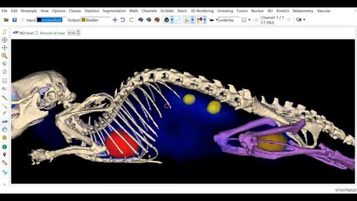
Task: Open the mouse silhouette dropdown arrow
Action: click(x=217, y=20)
